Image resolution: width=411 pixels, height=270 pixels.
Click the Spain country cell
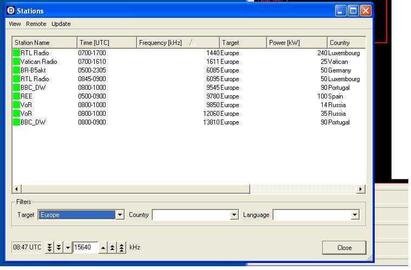click(336, 96)
